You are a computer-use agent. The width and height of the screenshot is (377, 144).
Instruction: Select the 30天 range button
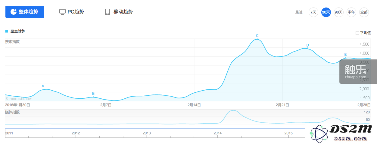(326, 12)
